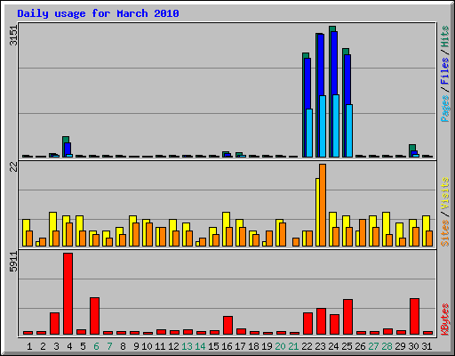Click weekend day 13 label
This screenshot has height=356, width=455.
tap(187, 346)
